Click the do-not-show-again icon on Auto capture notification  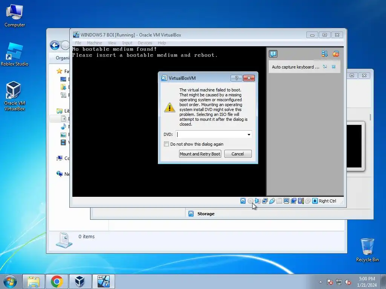pos(325,67)
